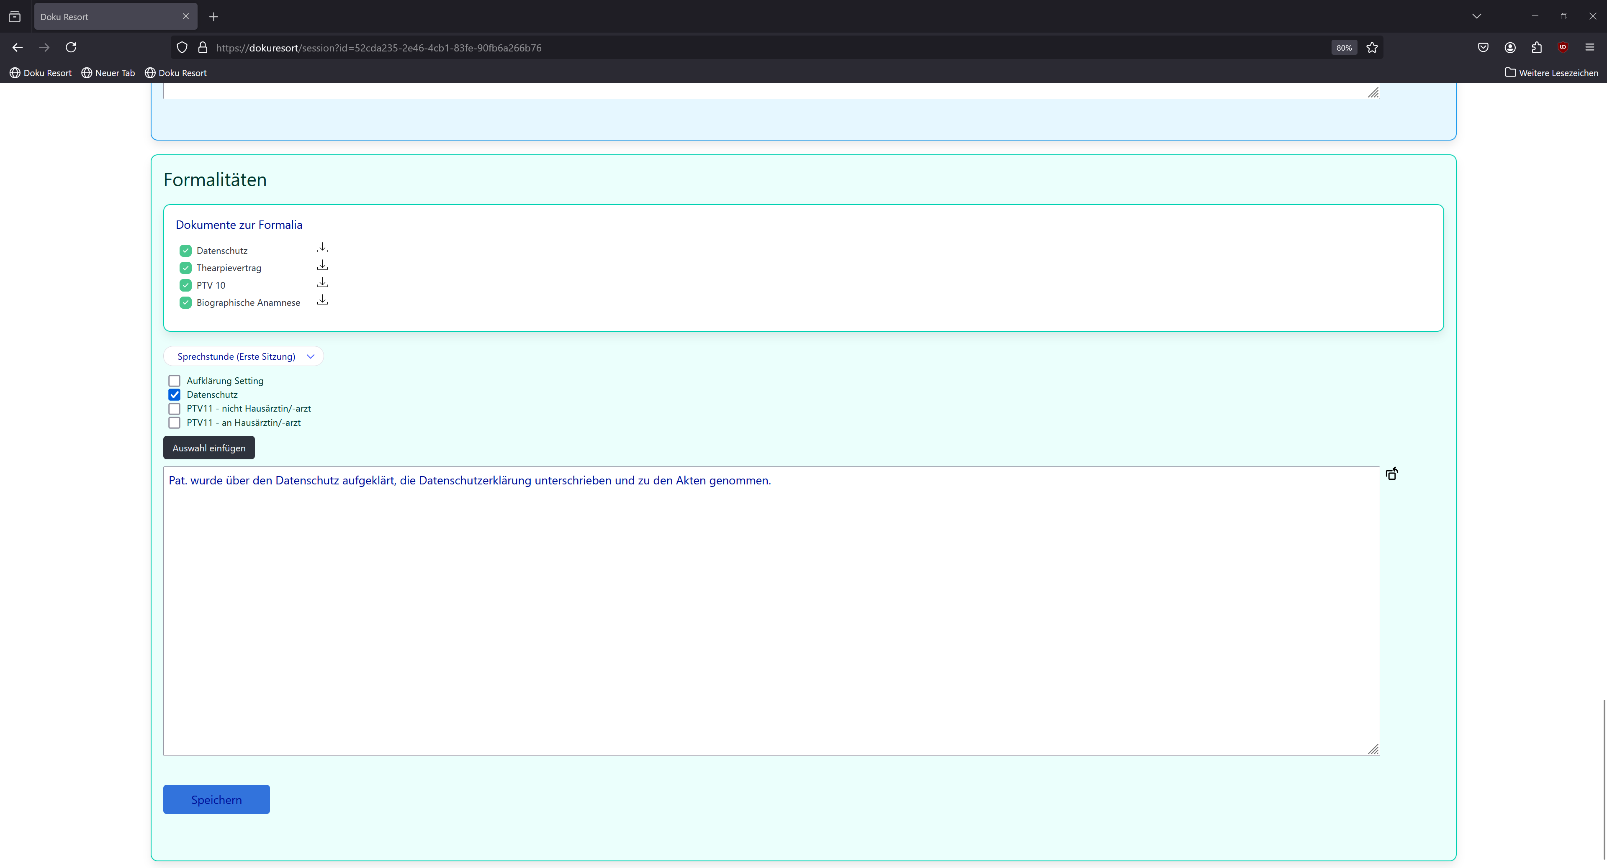Click inside the Formalitäten text area
The width and height of the screenshot is (1607, 868).
click(x=771, y=611)
